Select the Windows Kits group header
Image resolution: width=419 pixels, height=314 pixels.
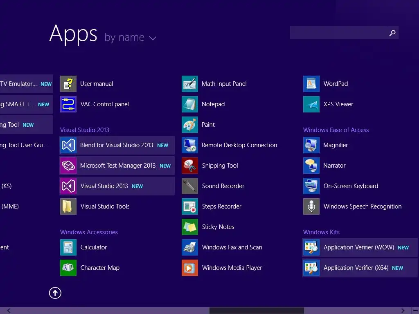pos(321,232)
